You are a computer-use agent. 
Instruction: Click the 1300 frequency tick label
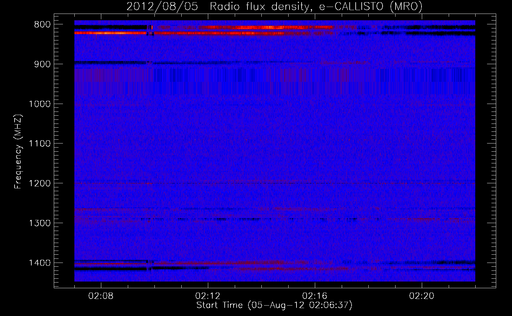click(40, 223)
